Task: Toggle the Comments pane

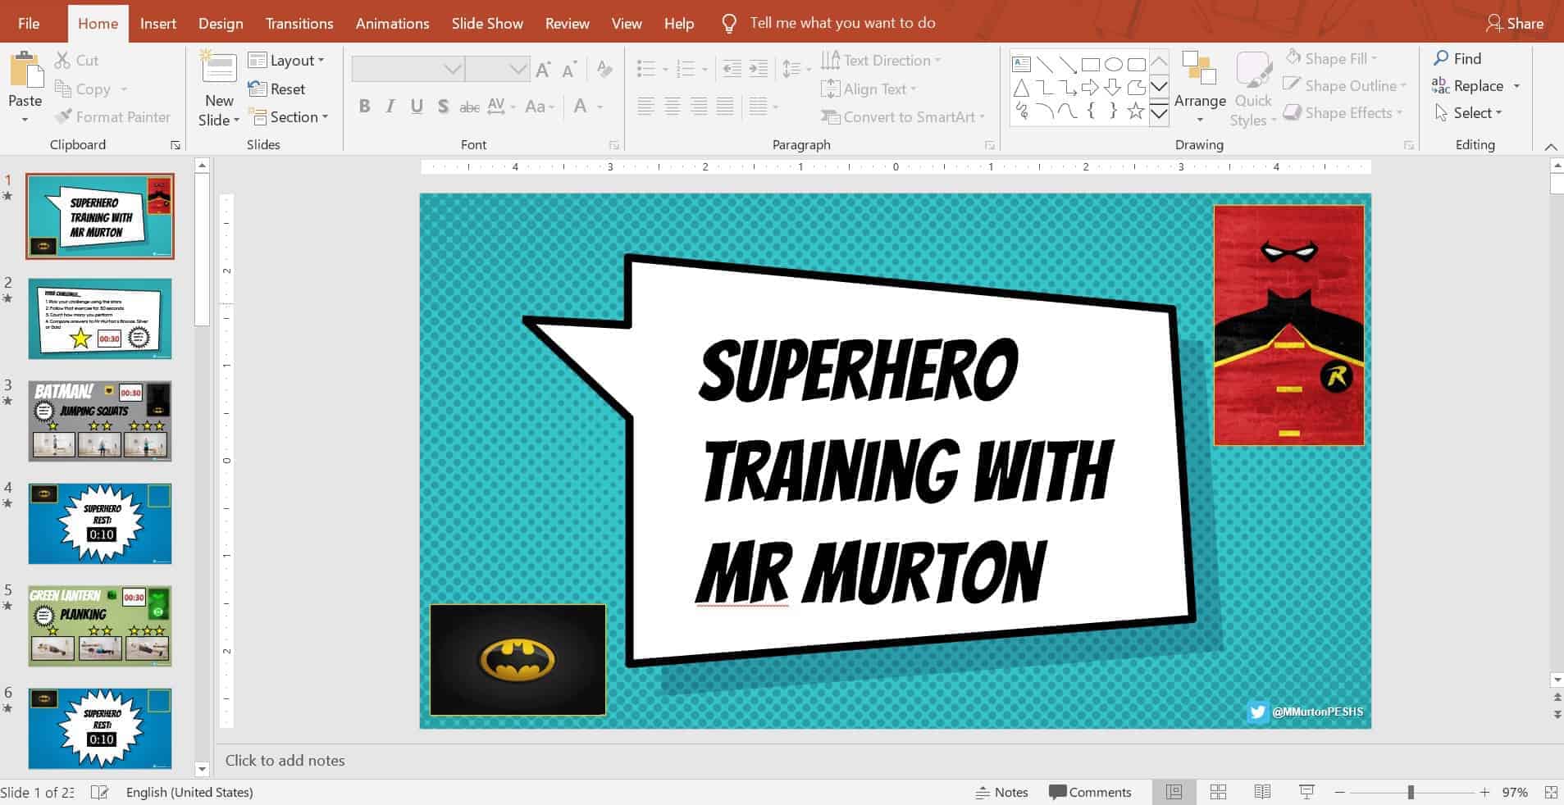Action: pyautogui.click(x=1090, y=792)
